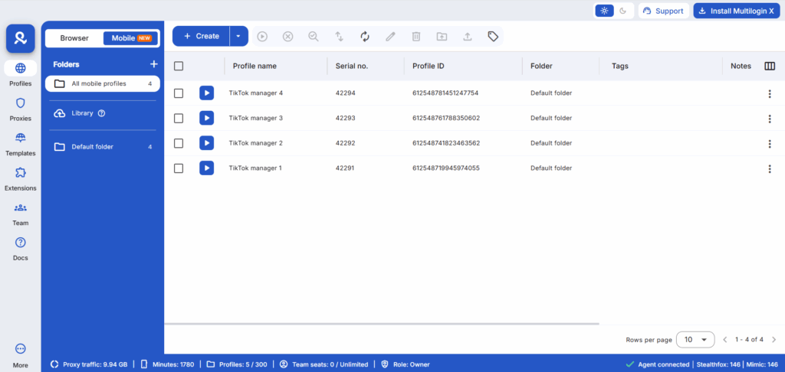This screenshot has width=785, height=372.
Task: Click the refresh sync icon in toolbar
Action: click(x=365, y=36)
